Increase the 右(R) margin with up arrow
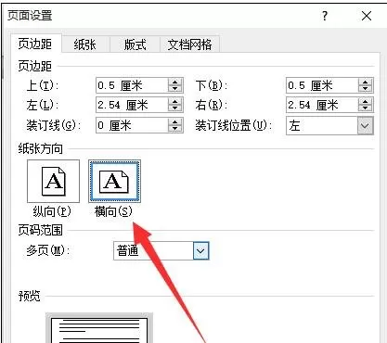This screenshot has height=343, width=387. (x=366, y=102)
